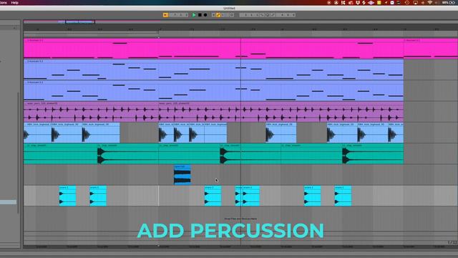Click the small triangle in browser header
The width and height of the screenshot is (458, 258).
tap(14, 28)
